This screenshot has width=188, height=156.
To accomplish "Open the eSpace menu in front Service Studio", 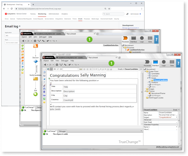I will click(x=46, y=61).
